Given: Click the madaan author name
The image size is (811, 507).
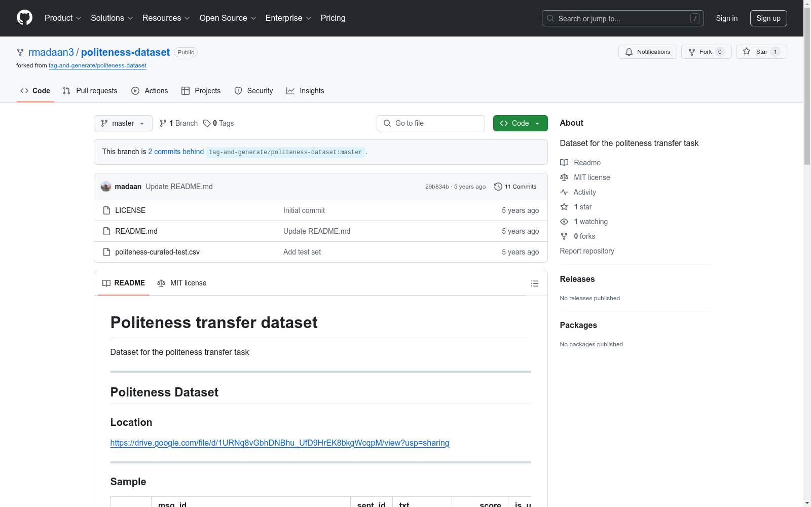Looking at the screenshot, I should pos(128,187).
